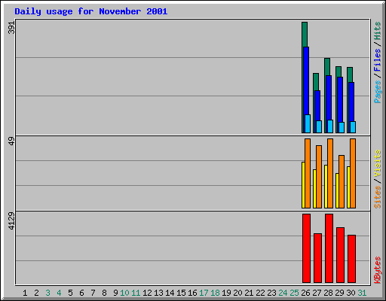Select the red KBytes bar for day 28
The width and height of the screenshot is (386, 301).
[329, 248]
